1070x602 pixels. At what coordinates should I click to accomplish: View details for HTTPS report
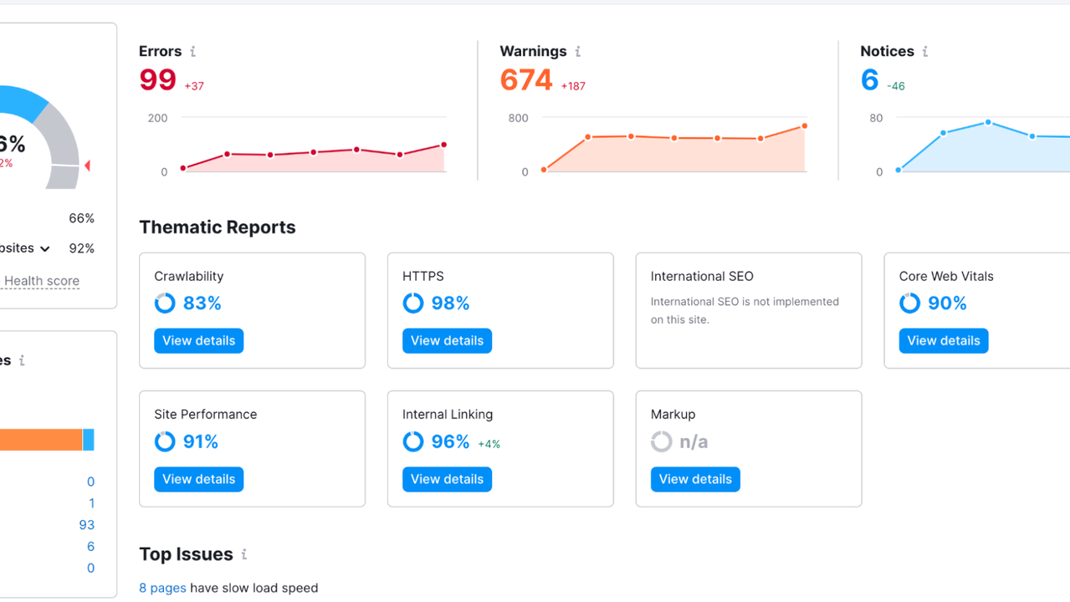pos(447,340)
